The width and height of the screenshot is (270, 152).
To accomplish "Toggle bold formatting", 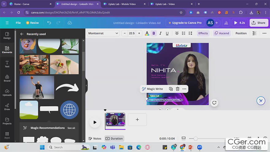I will (154, 33).
